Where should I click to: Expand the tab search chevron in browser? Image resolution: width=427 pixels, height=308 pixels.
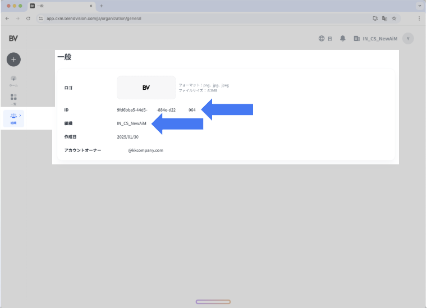pos(419,6)
